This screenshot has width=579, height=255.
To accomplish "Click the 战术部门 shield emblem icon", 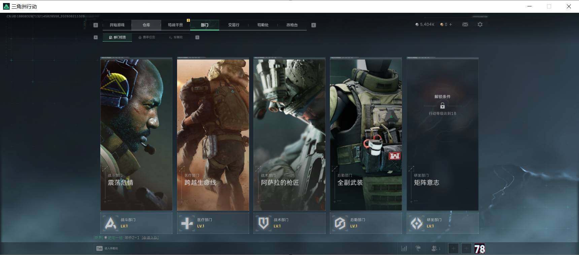I will [x=263, y=223].
